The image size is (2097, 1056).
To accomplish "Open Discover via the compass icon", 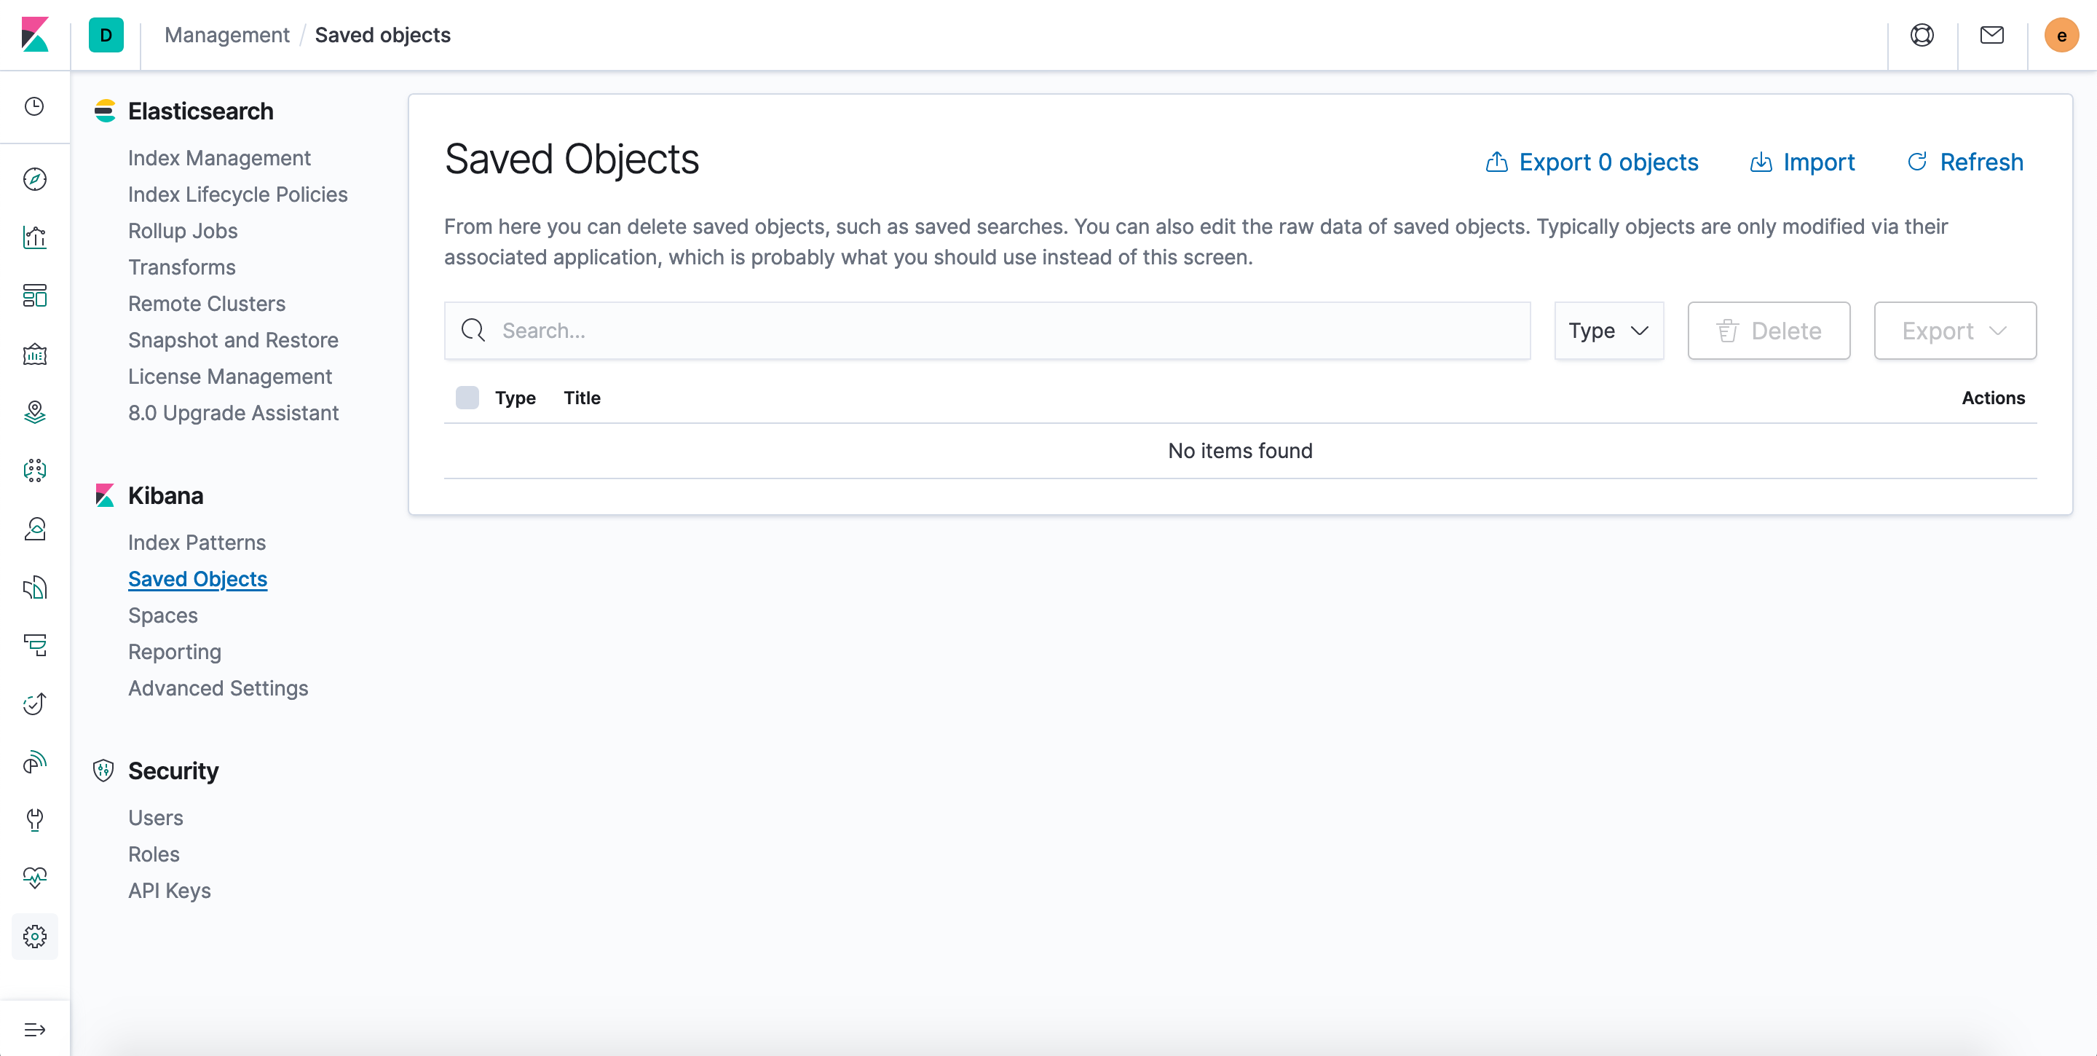I will pyautogui.click(x=35, y=179).
